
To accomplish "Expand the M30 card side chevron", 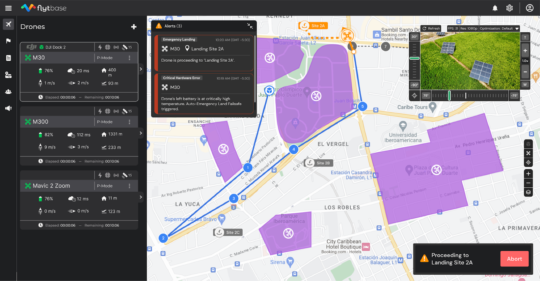I will point(141,69).
